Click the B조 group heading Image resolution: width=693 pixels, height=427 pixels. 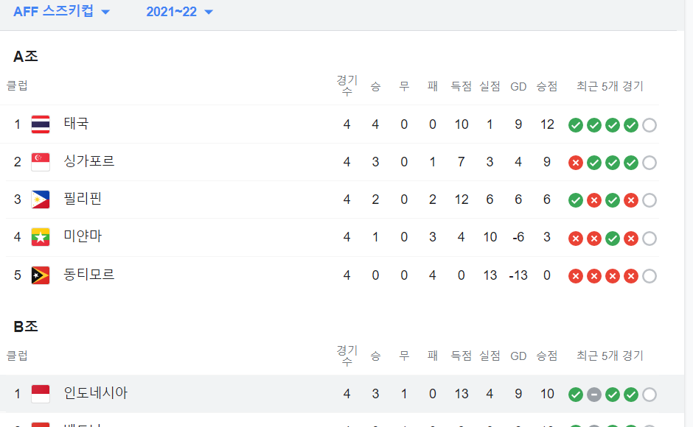click(x=26, y=327)
